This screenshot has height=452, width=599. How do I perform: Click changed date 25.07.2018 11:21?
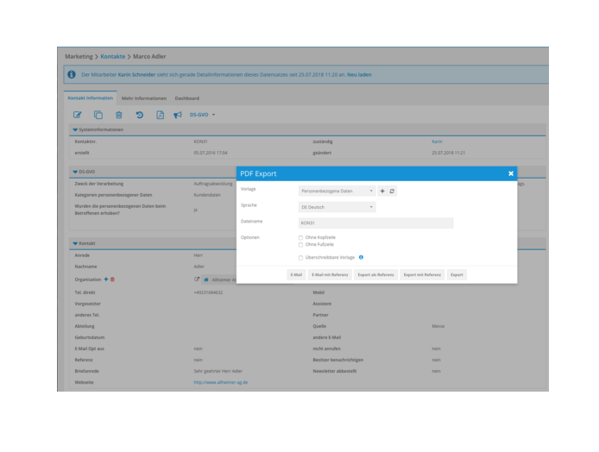[449, 153]
